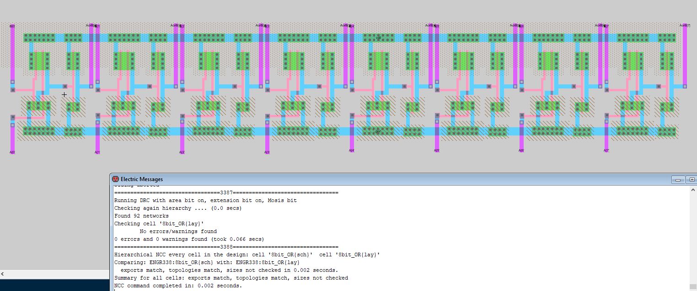Viewport: 697px width, 291px height.
Task: Click the "Summary for all cells" message line
Action: pyautogui.click(x=231, y=278)
